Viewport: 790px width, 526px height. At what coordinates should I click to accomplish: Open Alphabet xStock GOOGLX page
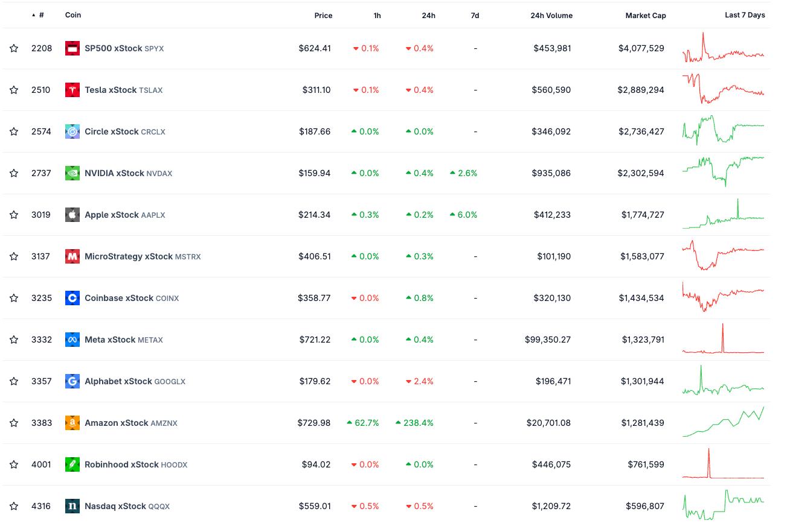pos(135,381)
